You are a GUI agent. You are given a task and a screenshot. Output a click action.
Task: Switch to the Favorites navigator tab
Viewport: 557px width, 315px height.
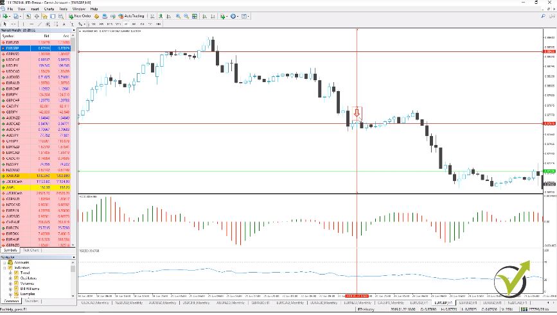coord(31,301)
